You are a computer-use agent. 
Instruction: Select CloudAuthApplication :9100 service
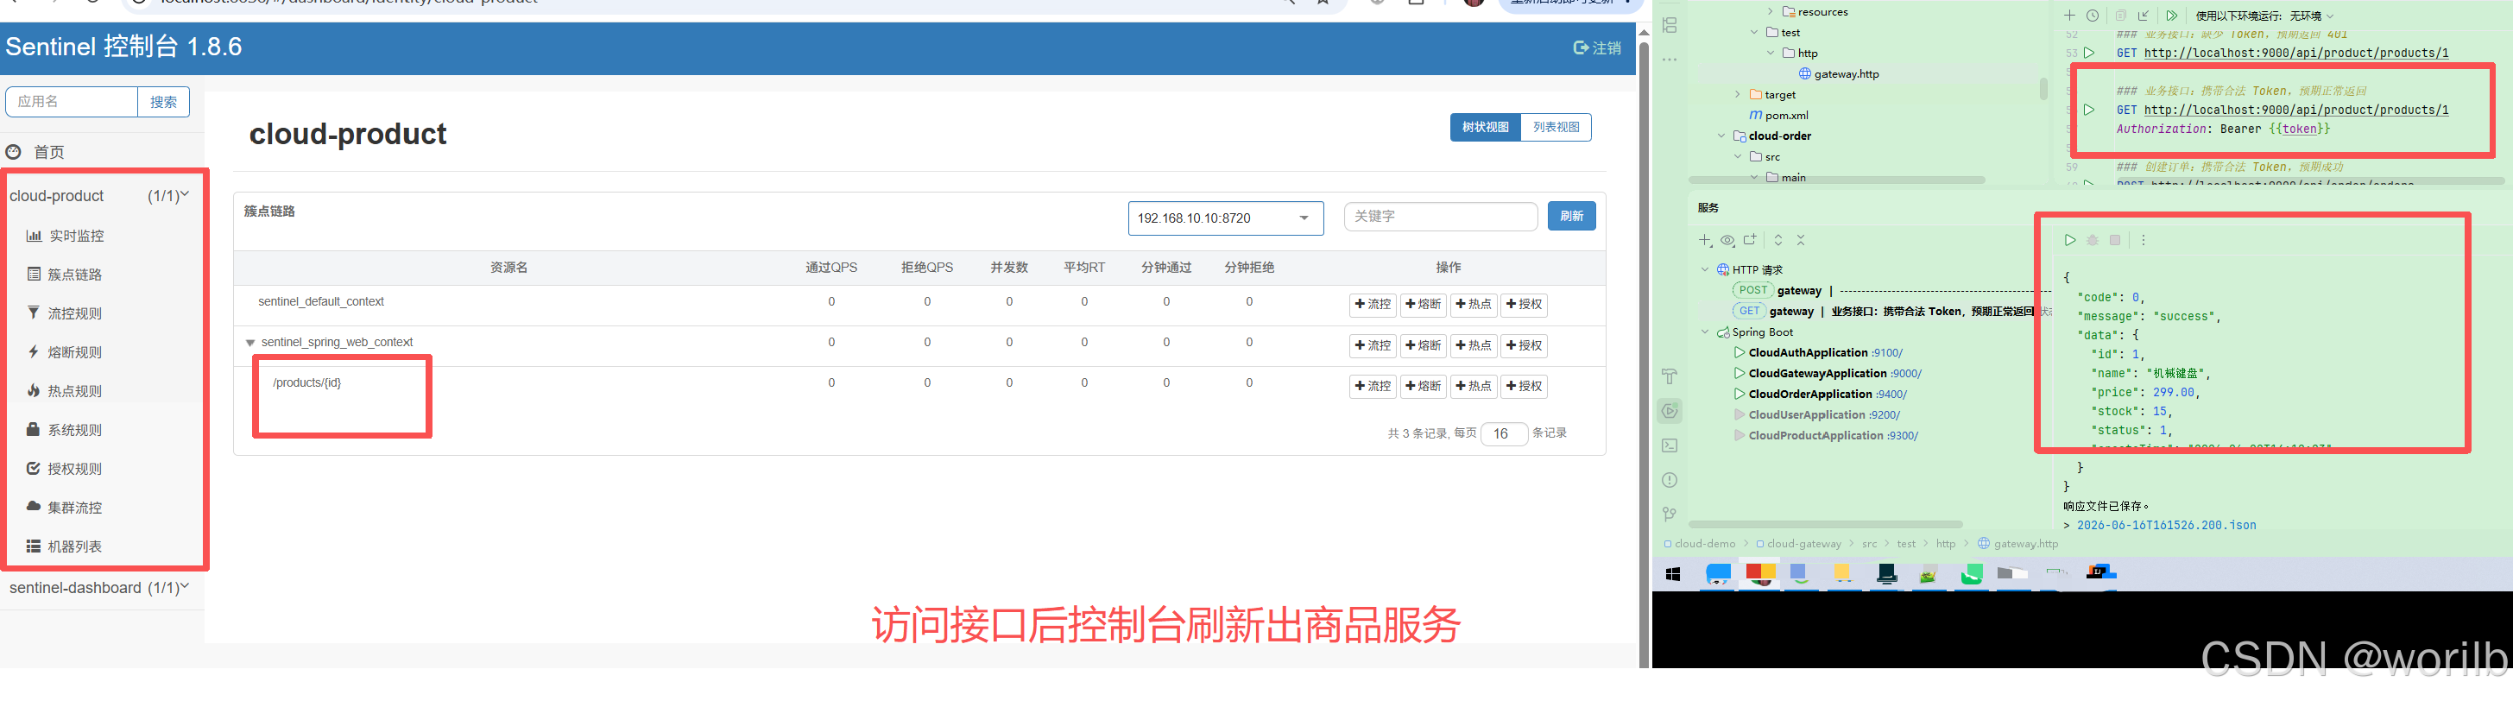coord(1820,353)
